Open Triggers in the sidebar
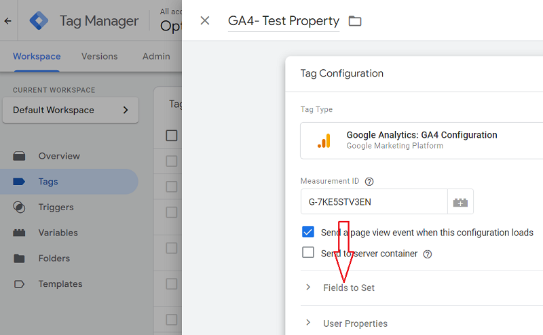Image resolution: width=543 pixels, height=335 pixels. click(x=56, y=208)
